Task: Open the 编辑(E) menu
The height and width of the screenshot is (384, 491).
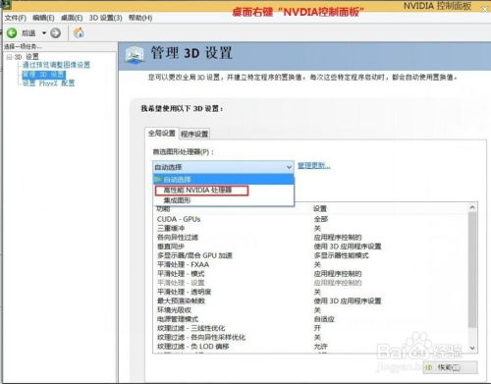Action: click(43, 18)
